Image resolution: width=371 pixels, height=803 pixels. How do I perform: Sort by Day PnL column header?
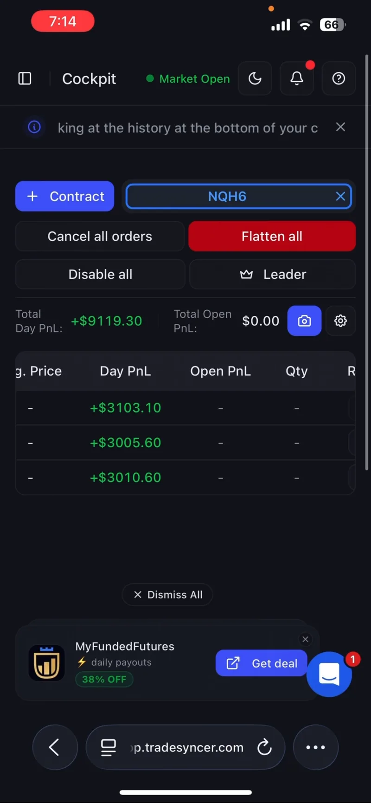pos(125,371)
